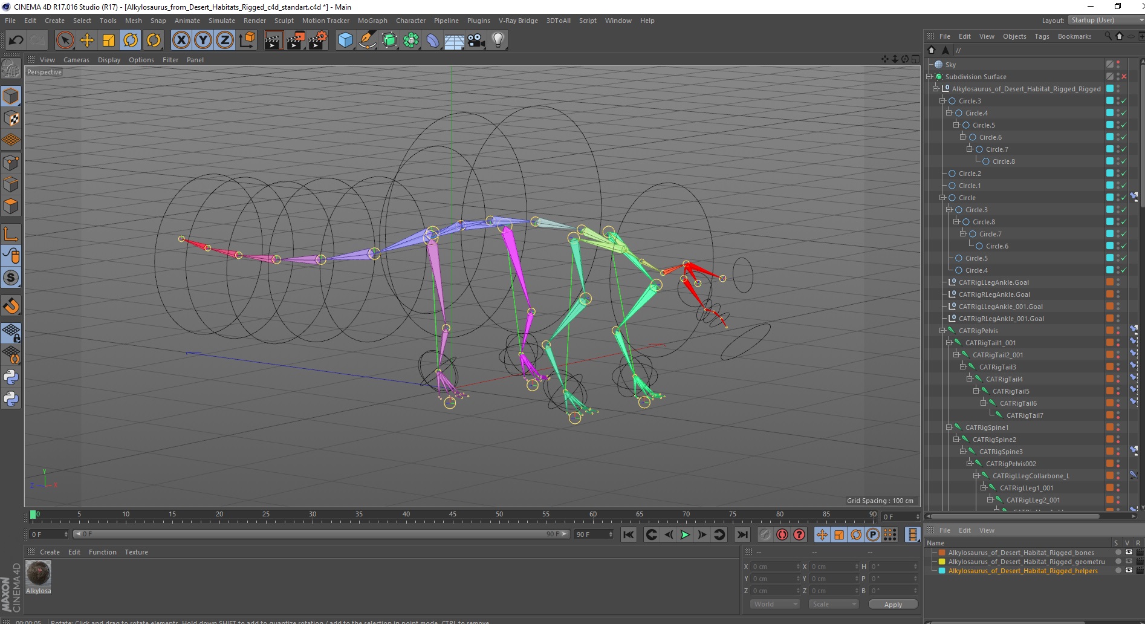
Task: Enable Points mode
Action: point(11,163)
